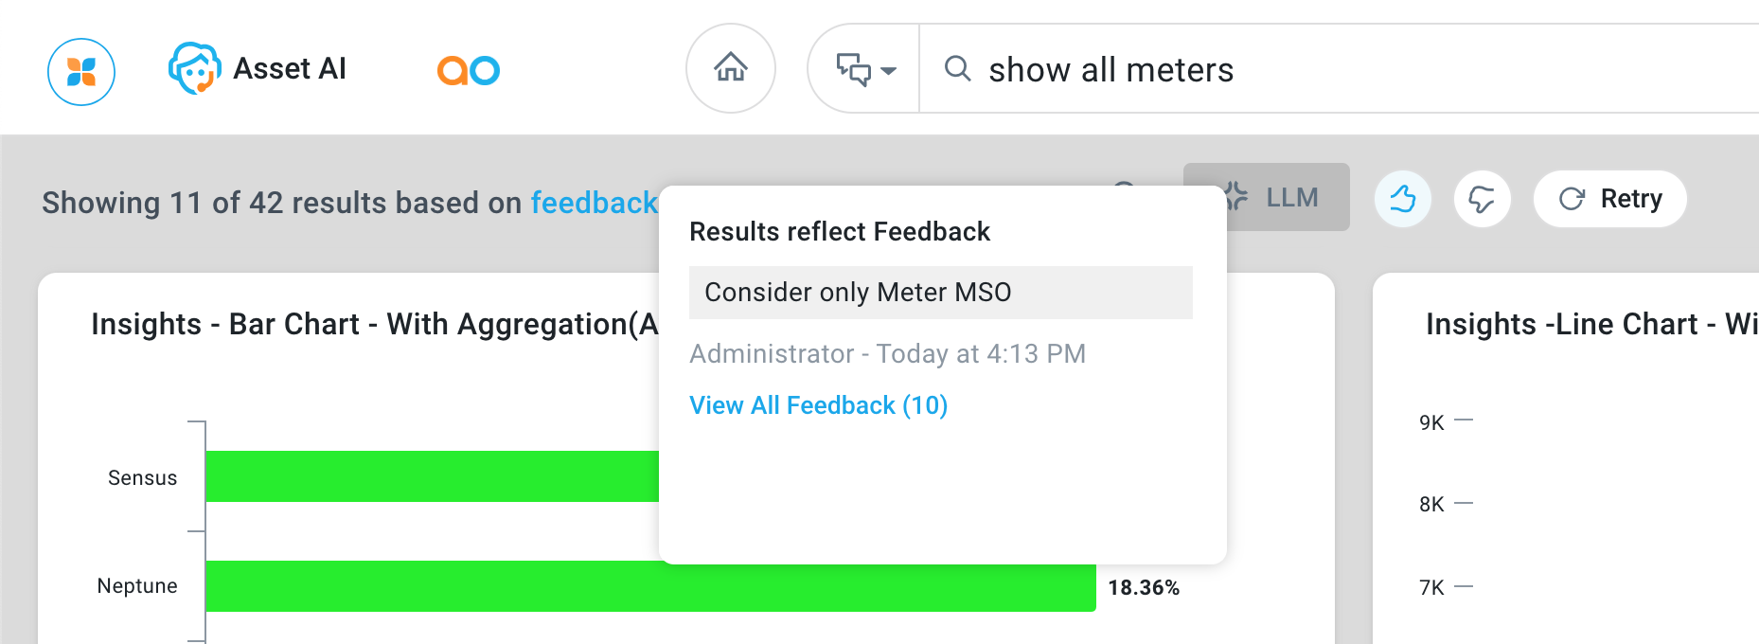Click the Insights Bar Chart title
The image size is (1759, 644).
(374, 324)
